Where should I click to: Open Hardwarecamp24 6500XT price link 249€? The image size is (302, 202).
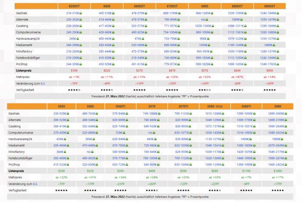72,39
